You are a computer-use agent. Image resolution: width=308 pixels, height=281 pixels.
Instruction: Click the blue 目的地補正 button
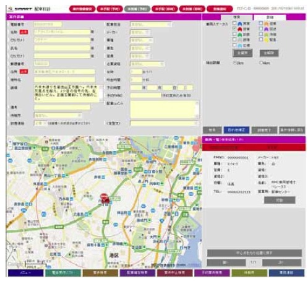(236, 130)
